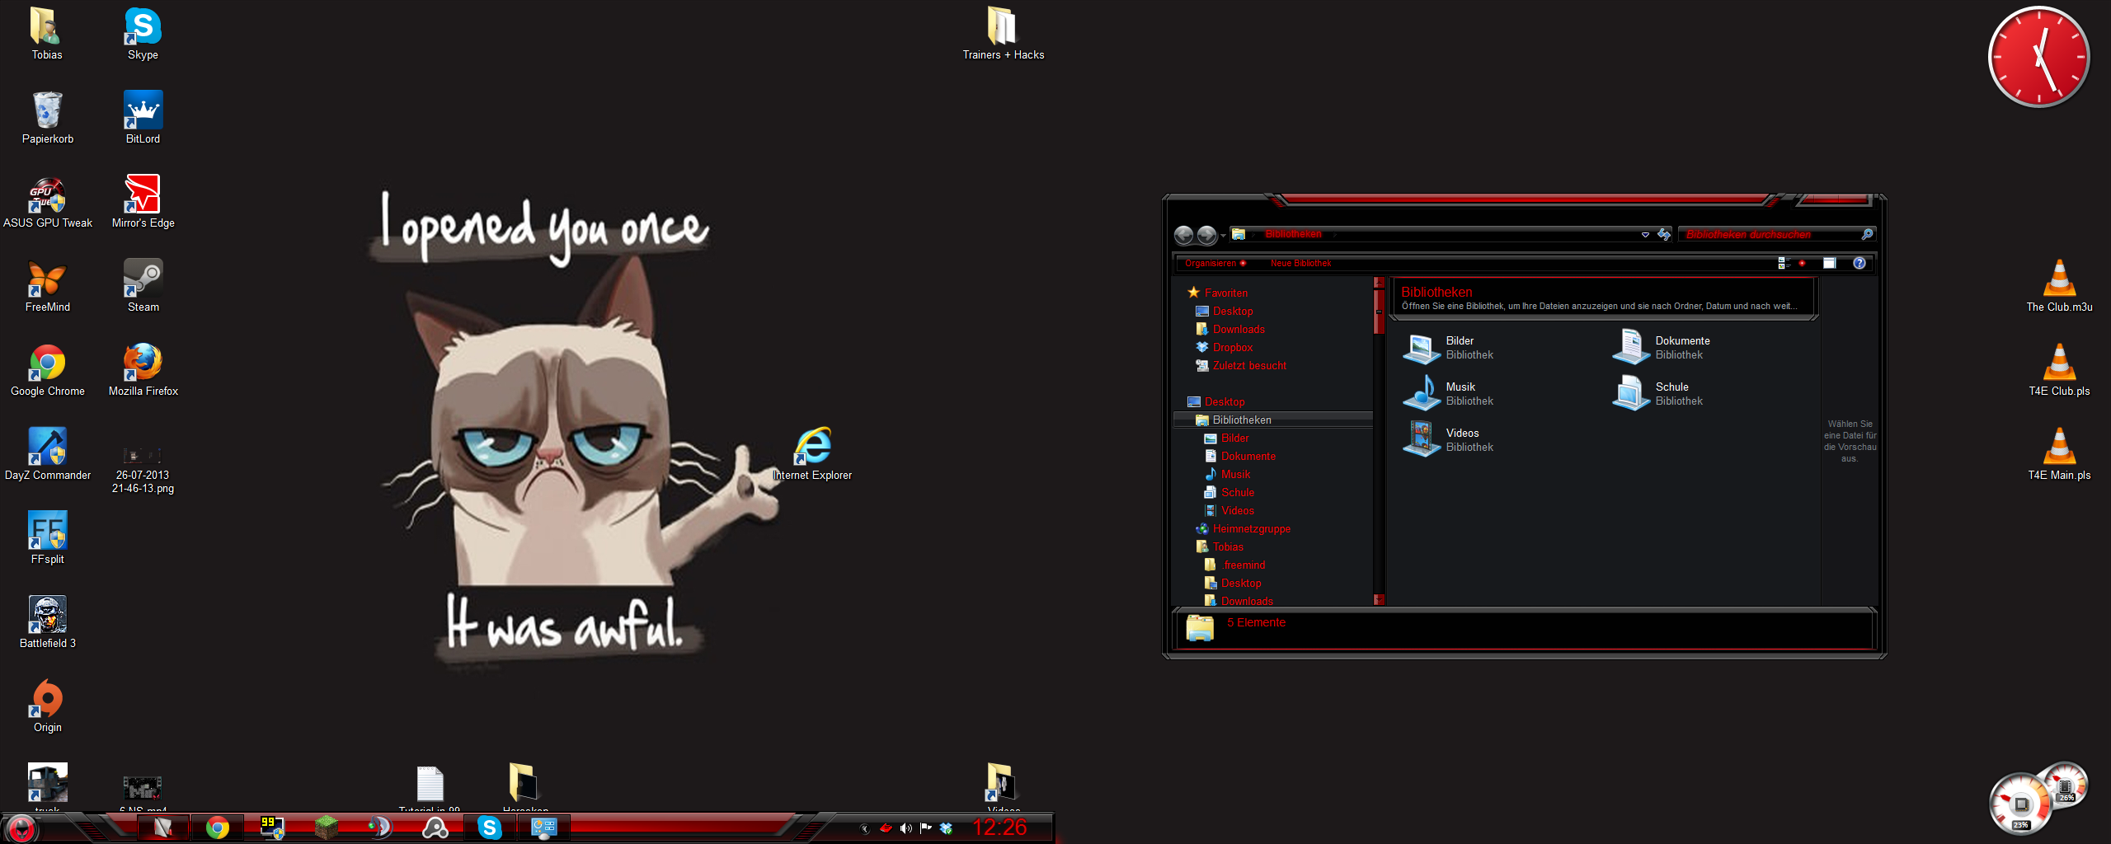The width and height of the screenshot is (2111, 844).
Task: Select the T4E Main.pls file
Action: [x=2059, y=454]
